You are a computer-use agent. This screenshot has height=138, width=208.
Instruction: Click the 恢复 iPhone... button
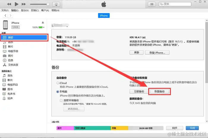[x=157, y=52]
